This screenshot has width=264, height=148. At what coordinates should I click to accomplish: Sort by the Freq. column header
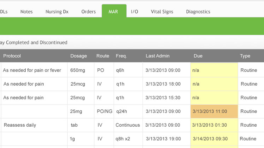pyautogui.click(x=121, y=56)
